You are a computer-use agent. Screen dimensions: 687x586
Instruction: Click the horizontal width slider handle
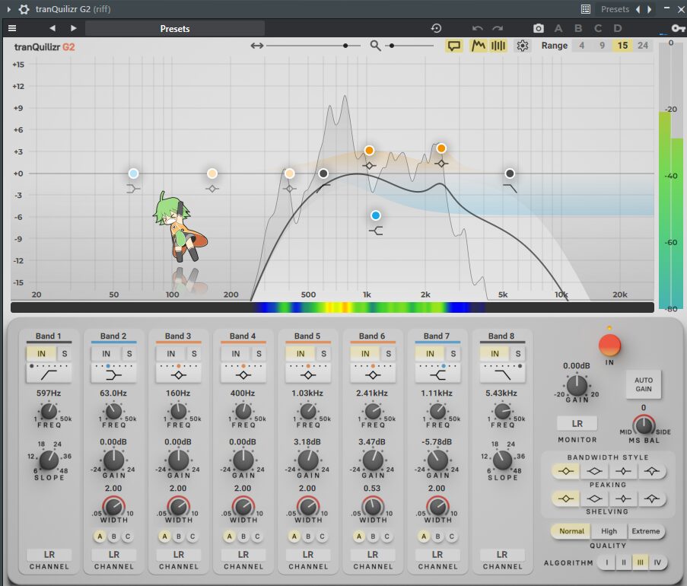coord(345,46)
